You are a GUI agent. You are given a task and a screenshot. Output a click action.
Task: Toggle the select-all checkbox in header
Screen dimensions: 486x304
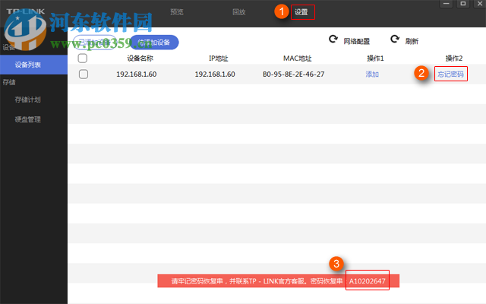point(83,58)
